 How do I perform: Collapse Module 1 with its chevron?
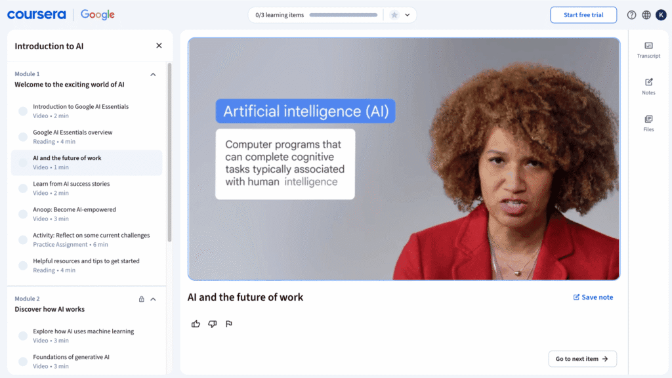(x=153, y=75)
